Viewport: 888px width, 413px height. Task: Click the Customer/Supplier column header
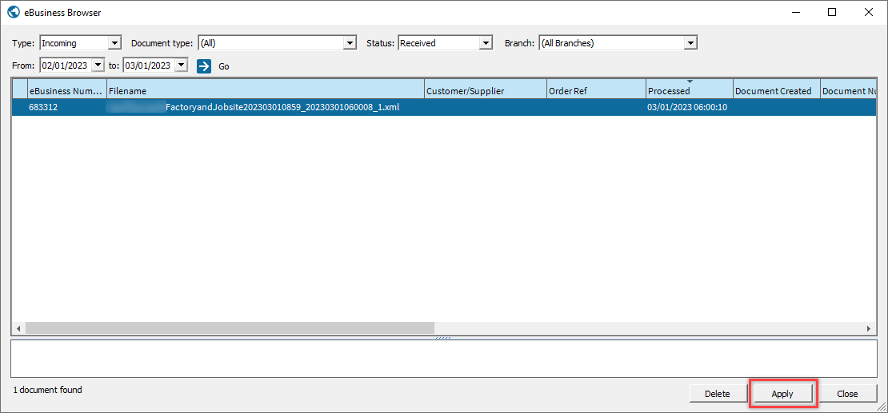pos(485,91)
